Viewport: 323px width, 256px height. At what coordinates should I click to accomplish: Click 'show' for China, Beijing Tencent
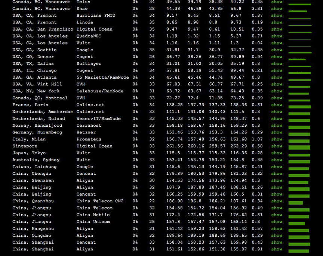click(x=277, y=194)
